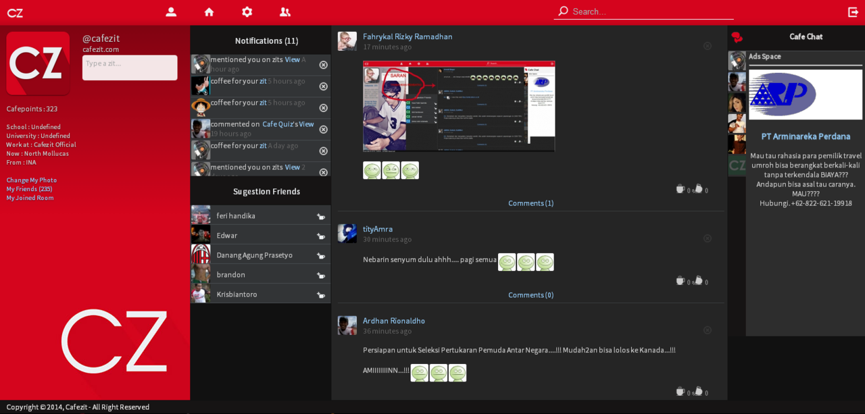Click the PT Arminareka Perdana ad link
The image size is (865, 414).
click(x=806, y=136)
